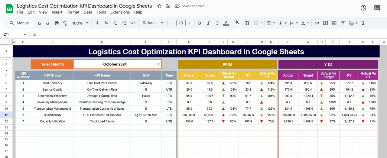Open the Format menu
This screenshot has width=387, height=158.
tap(73, 12)
